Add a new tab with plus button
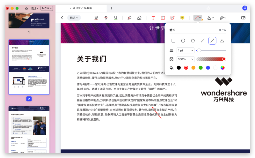Screen dimensions: 255x158 pos(111,8)
